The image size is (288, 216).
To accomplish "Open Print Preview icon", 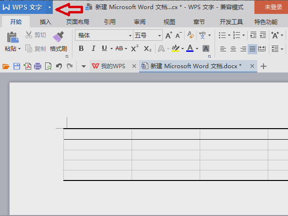I will [48, 66].
